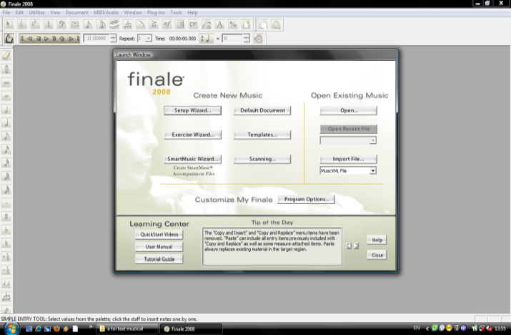Click the Default Document button
The width and height of the screenshot is (511, 335).
pyautogui.click(x=262, y=110)
